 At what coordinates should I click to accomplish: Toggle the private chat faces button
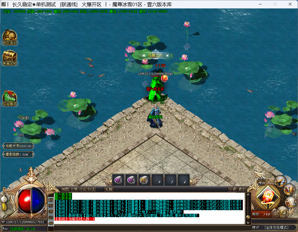coord(51,211)
